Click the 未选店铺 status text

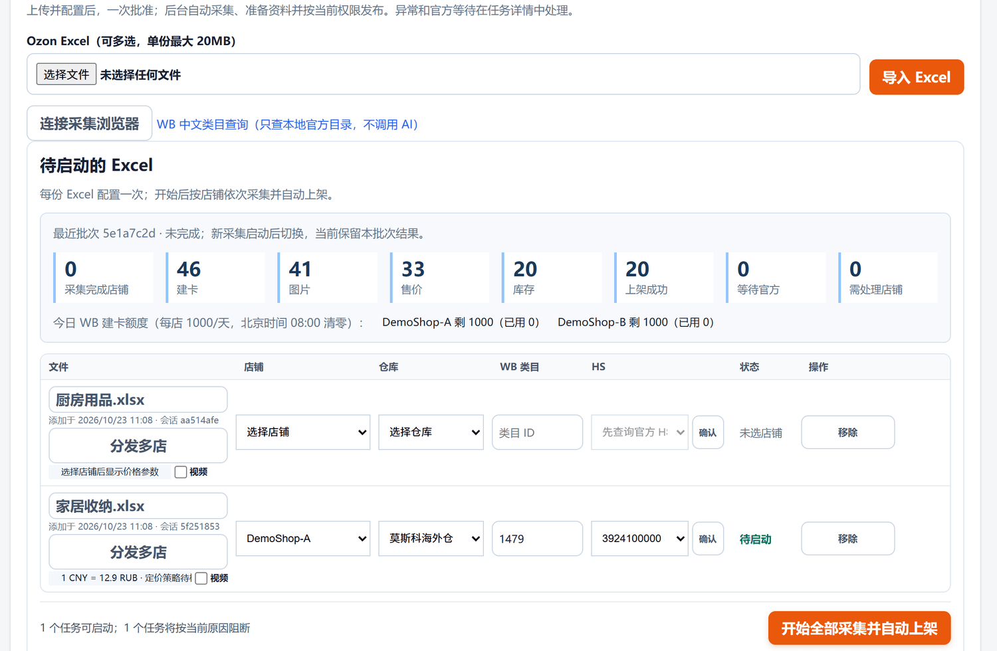pos(761,433)
